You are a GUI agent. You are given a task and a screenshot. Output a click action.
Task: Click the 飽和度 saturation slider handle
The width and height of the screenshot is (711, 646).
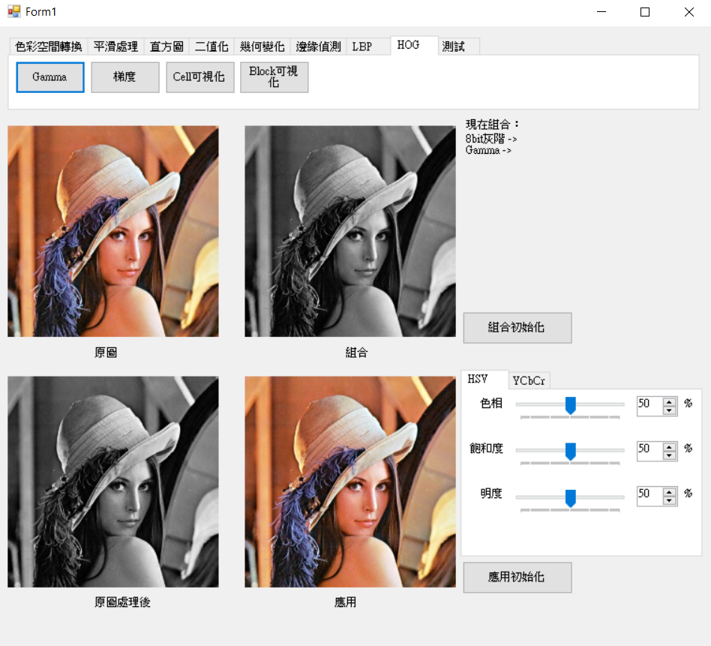pyautogui.click(x=571, y=452)
